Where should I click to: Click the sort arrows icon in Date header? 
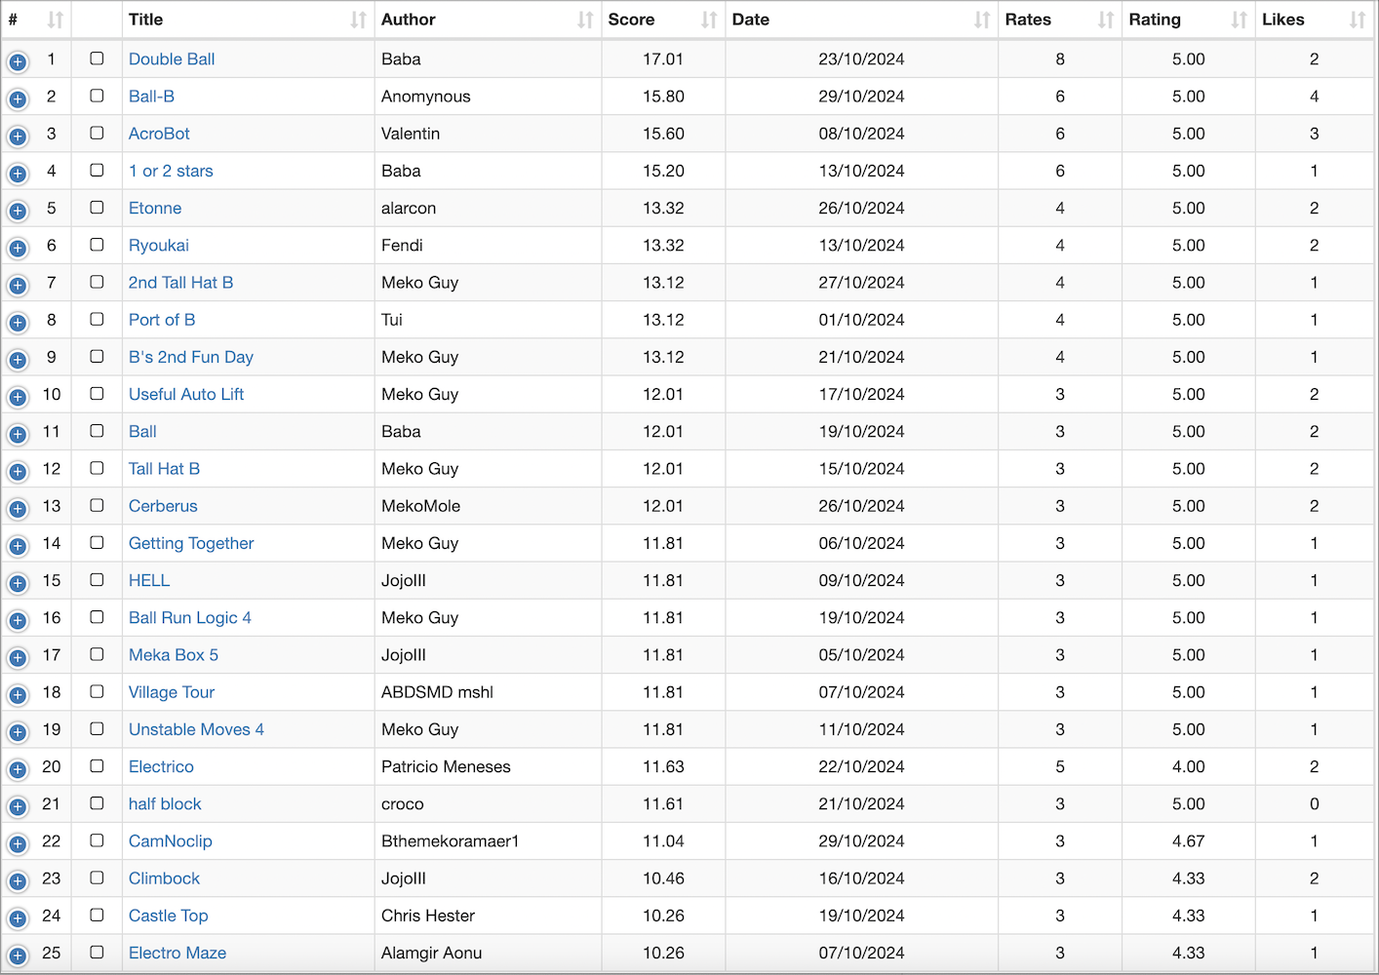(x=982, y=19)
